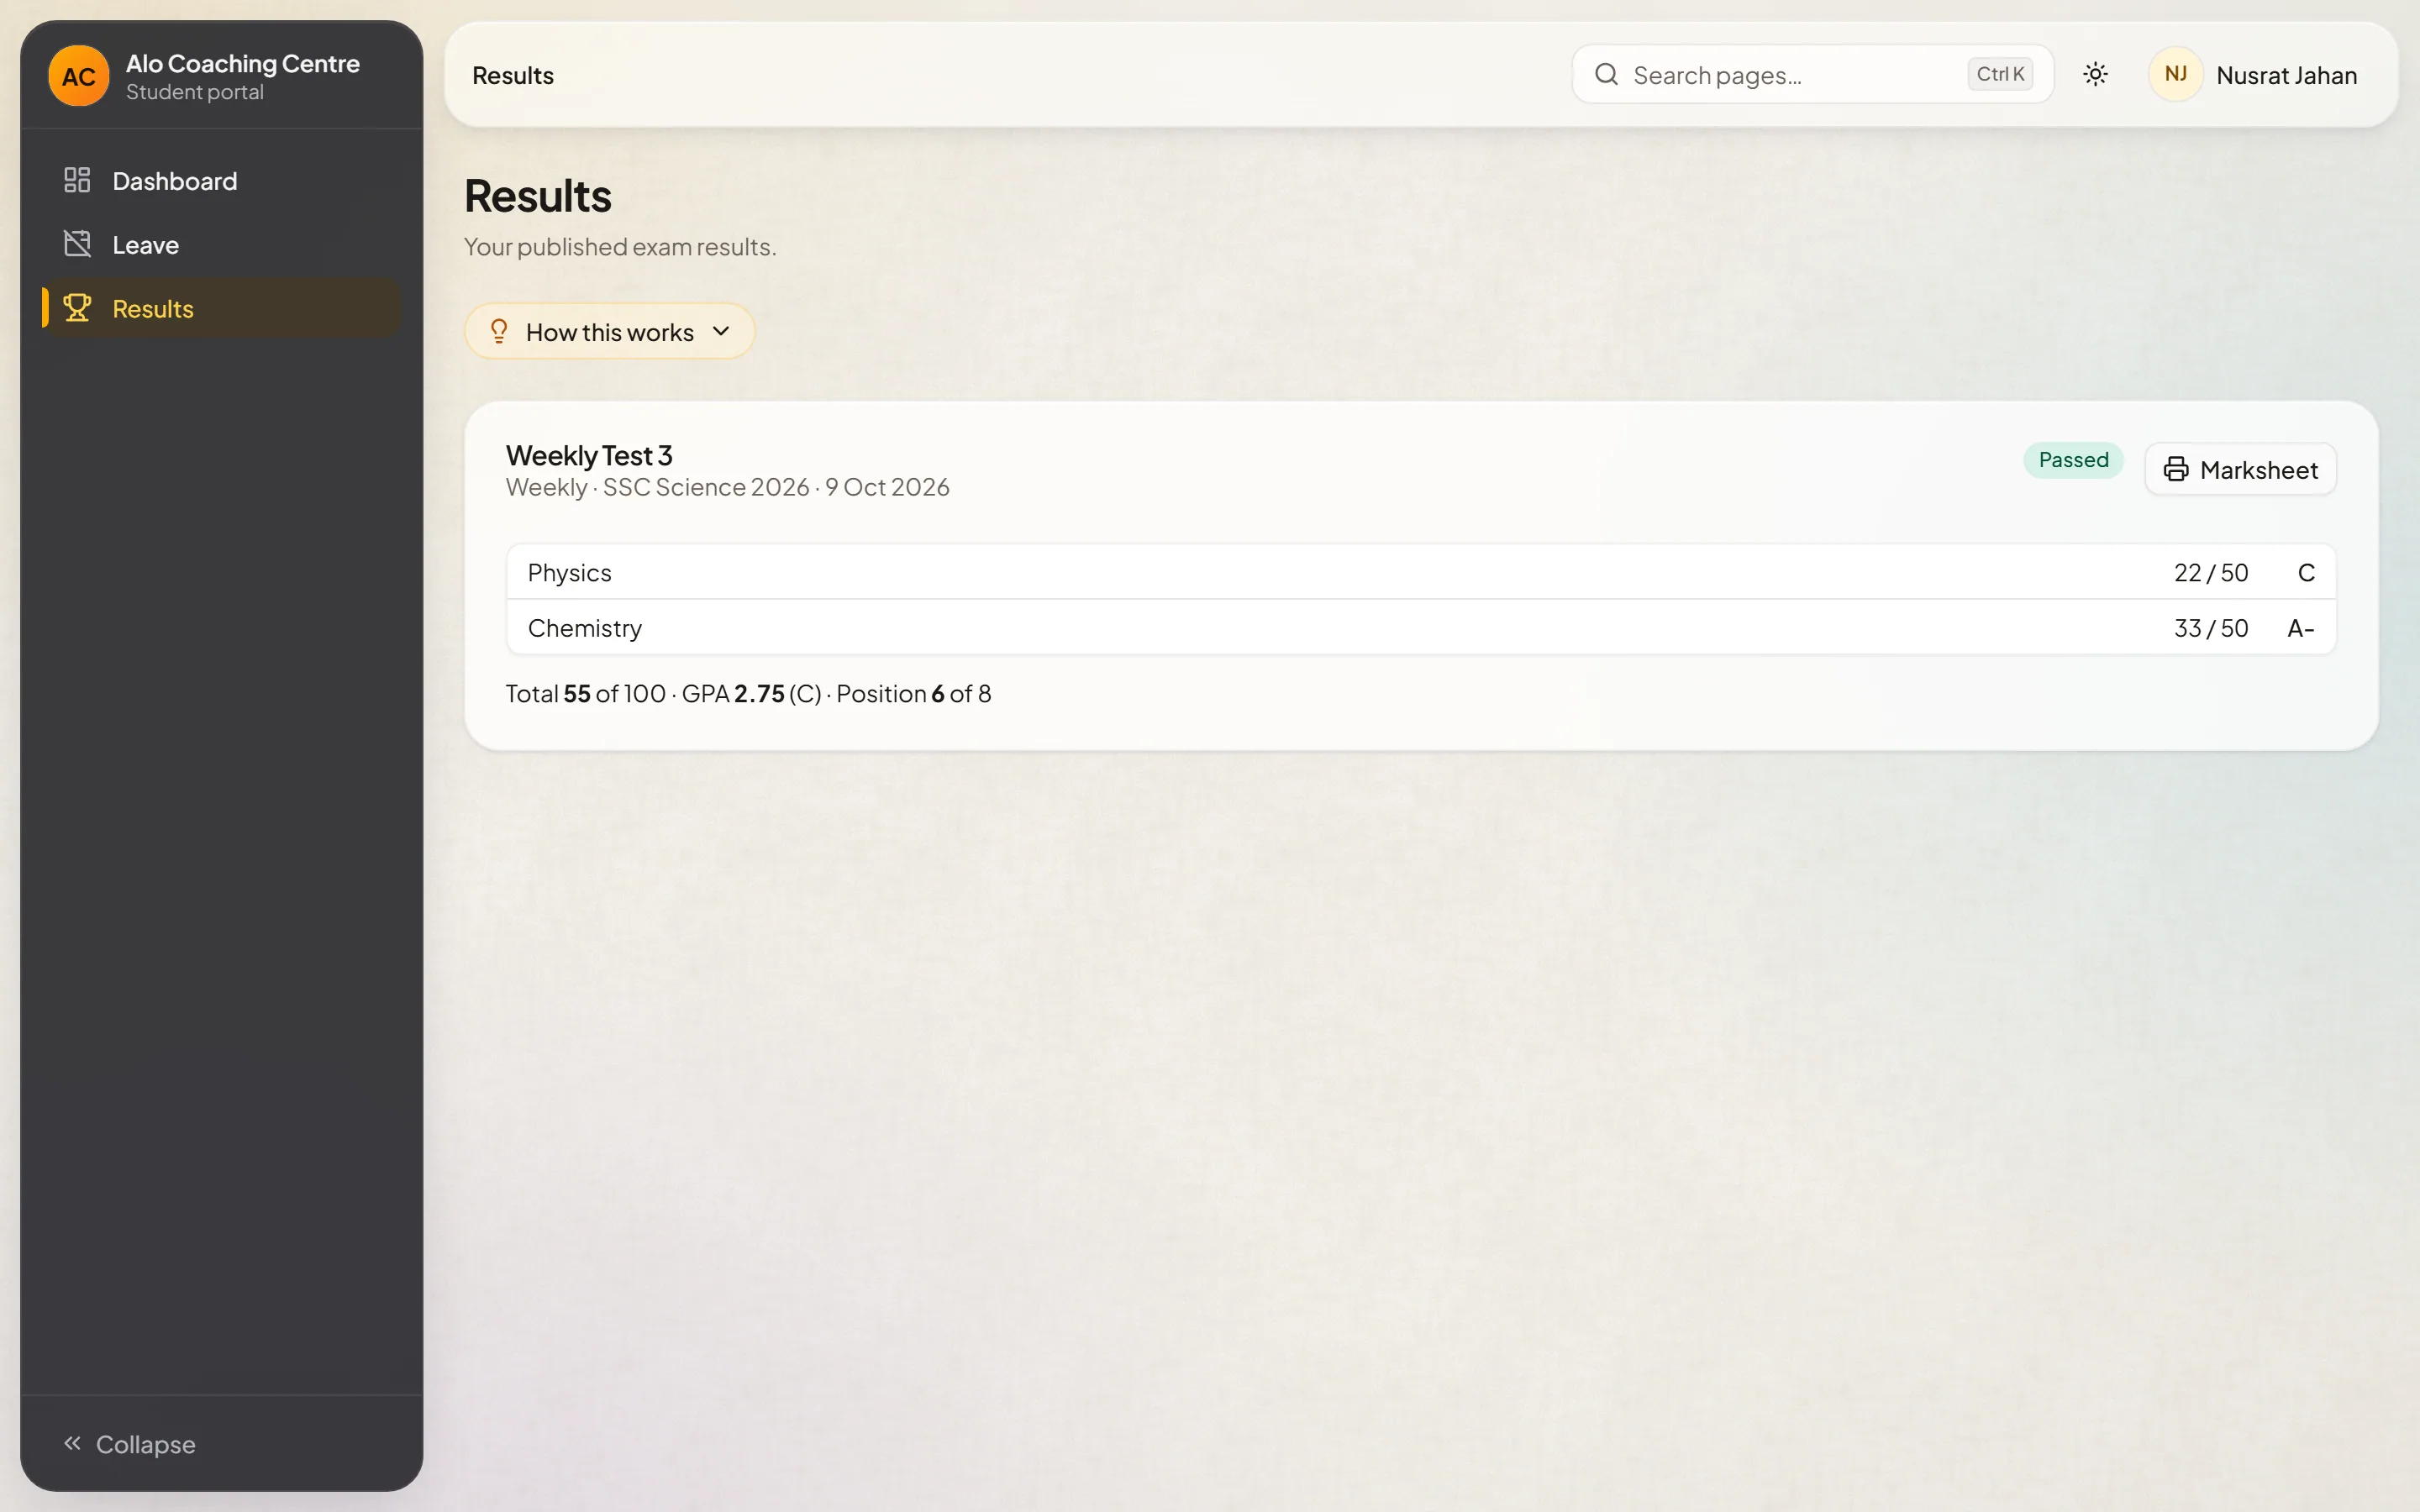Click Position 6 of 8 text
This screenshot has width=2420, height=1512.
click(x=914, y=694)
